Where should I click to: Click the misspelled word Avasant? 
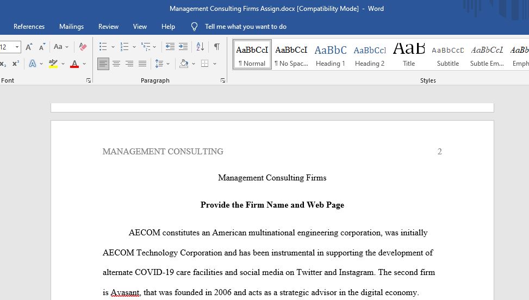click(x=126, y=292)
